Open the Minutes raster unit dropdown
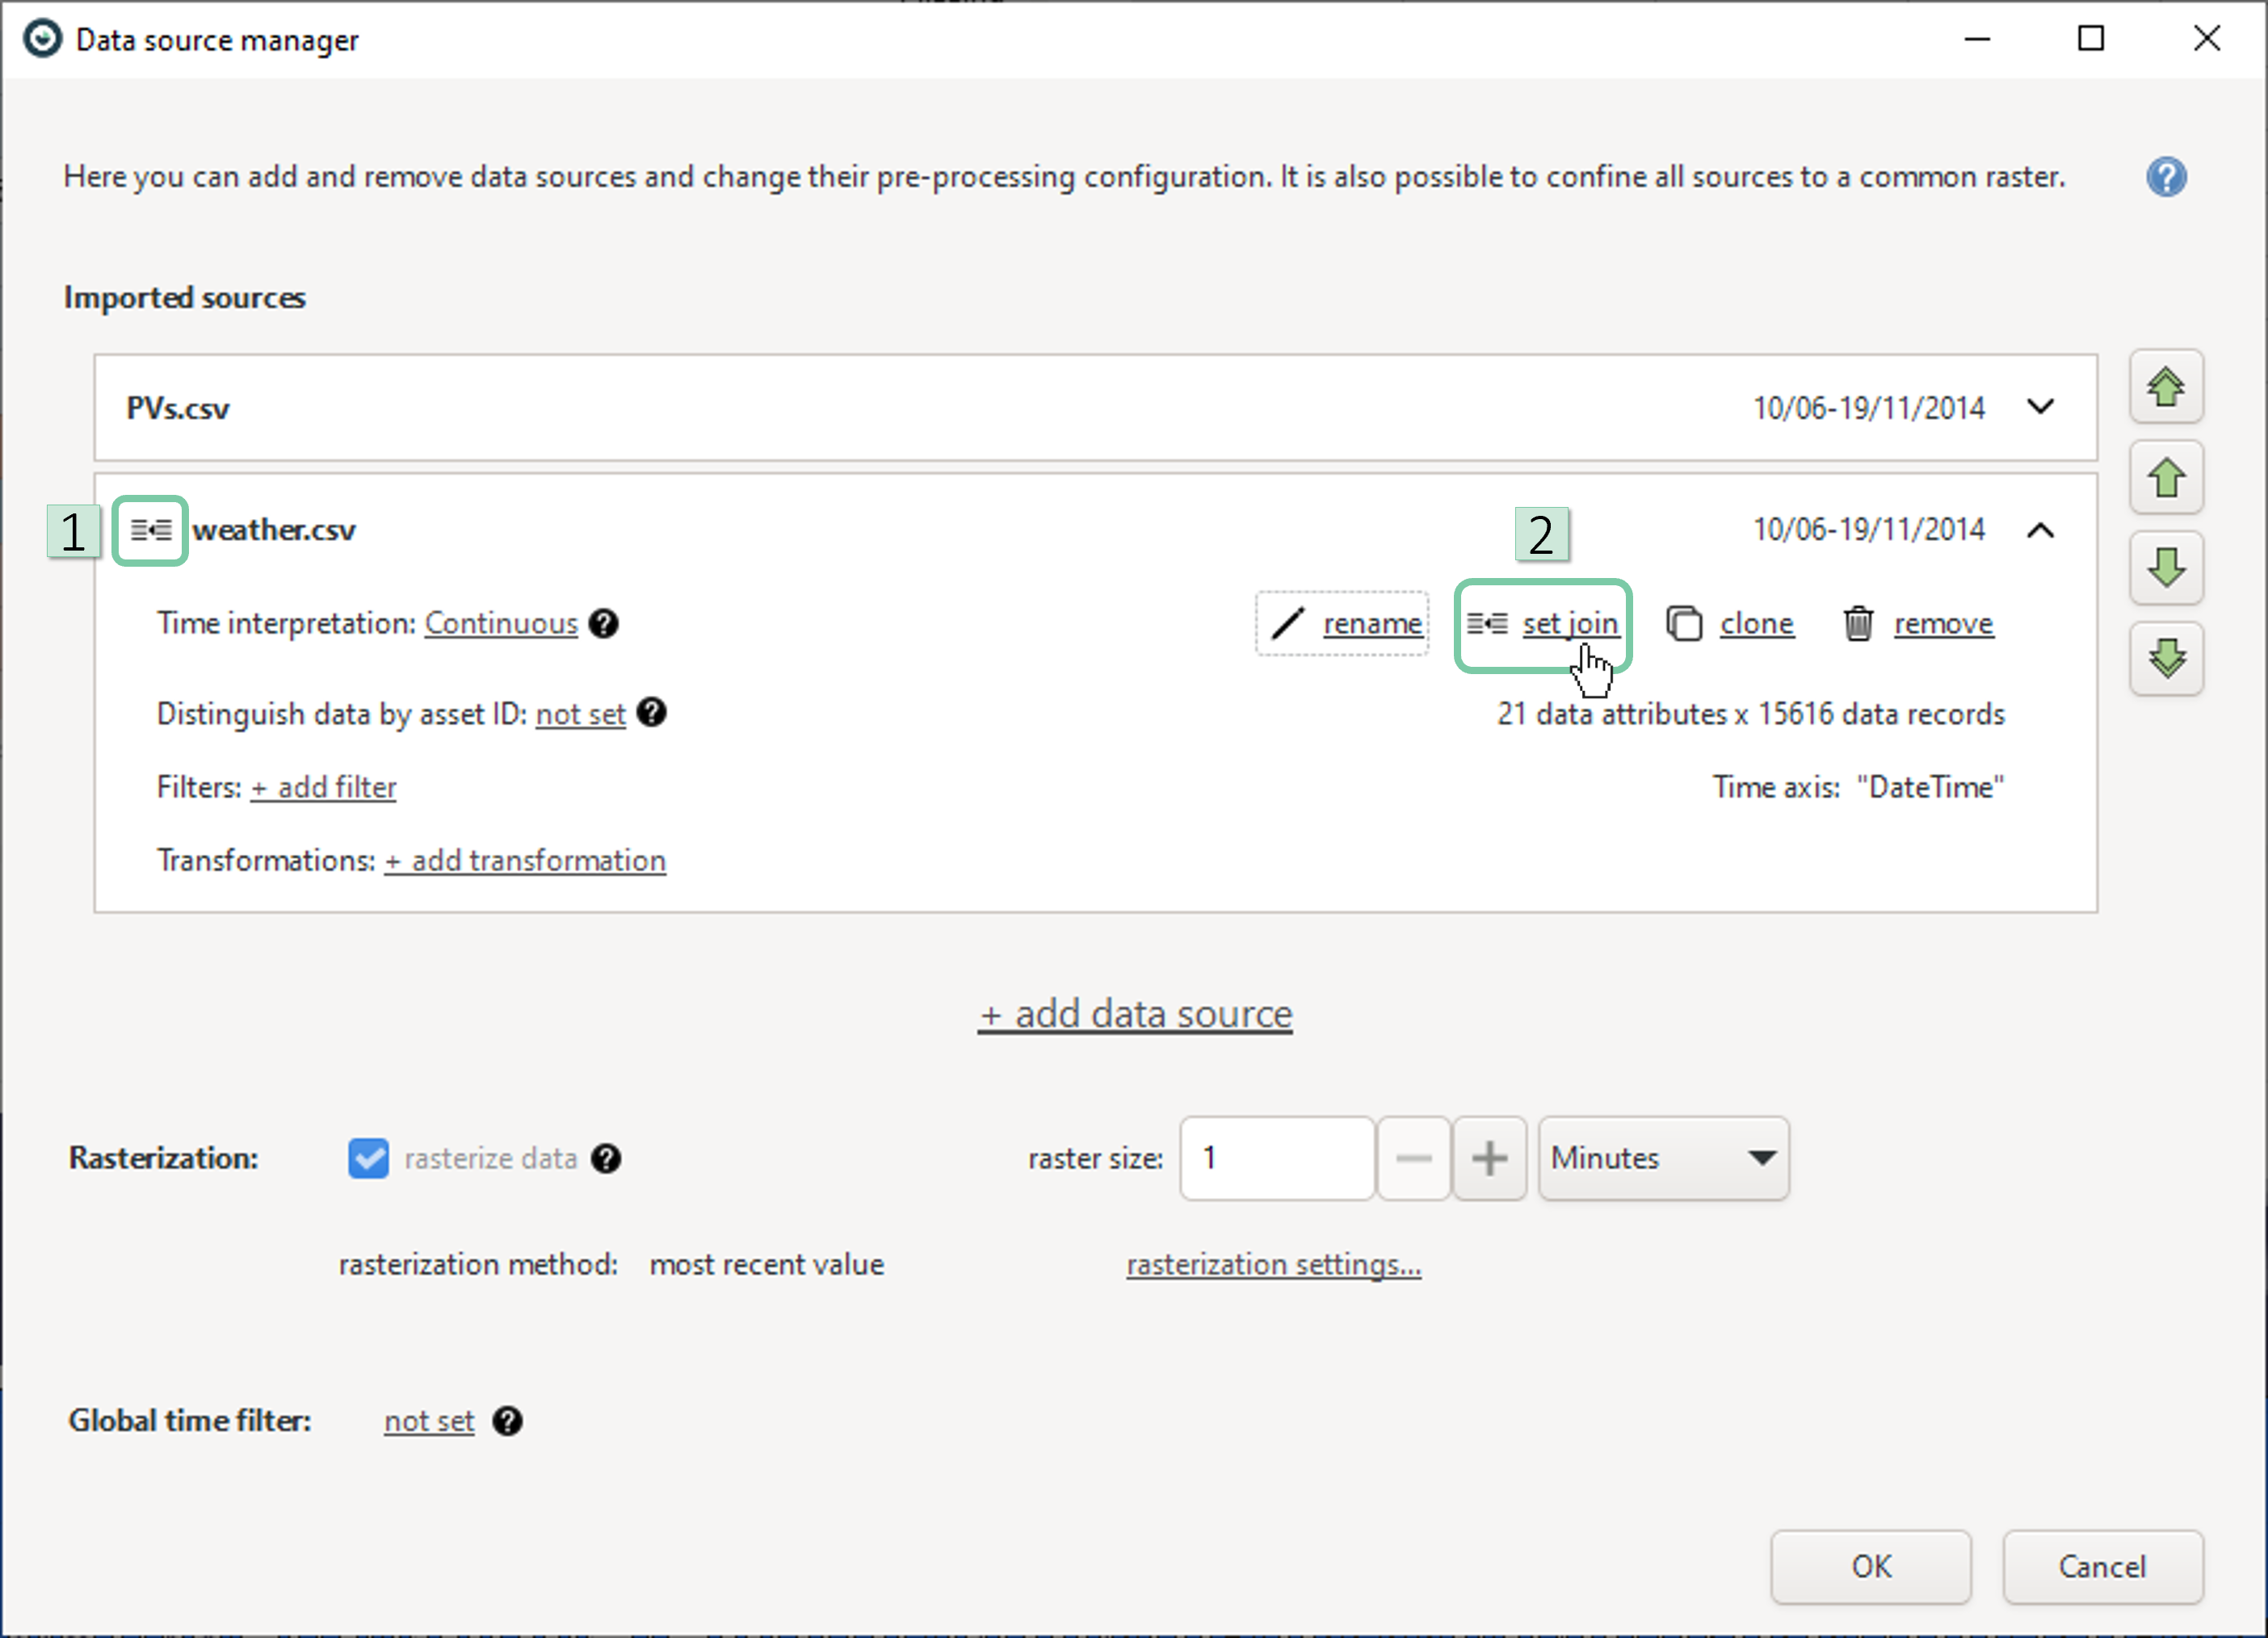 [x=1664, y=1158]
